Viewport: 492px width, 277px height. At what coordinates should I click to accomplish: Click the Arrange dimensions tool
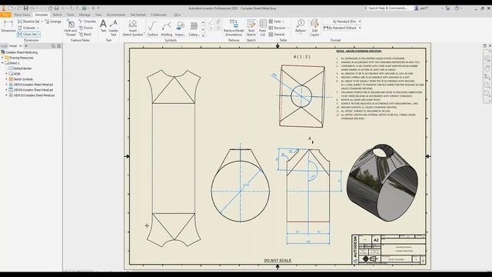(53, 22)
